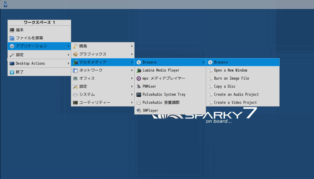
Task: Open the 開発 category entry
Action: point(103,46)
